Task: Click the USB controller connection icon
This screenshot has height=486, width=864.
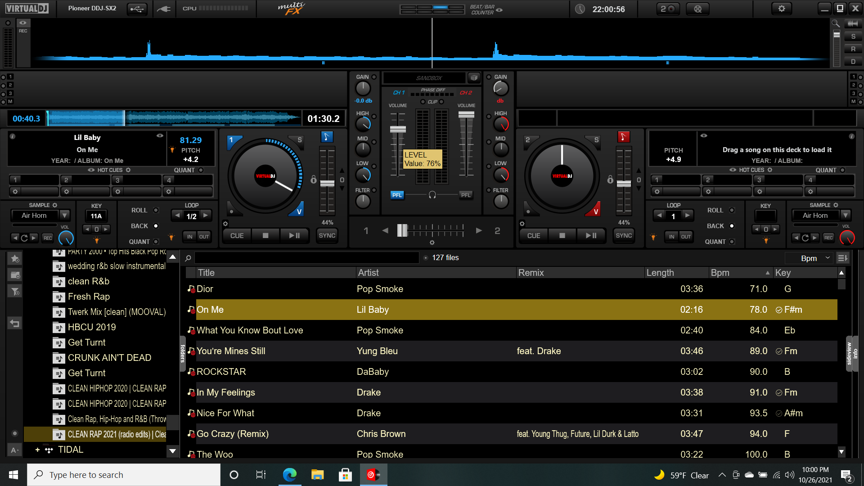Action: (137, 9)
